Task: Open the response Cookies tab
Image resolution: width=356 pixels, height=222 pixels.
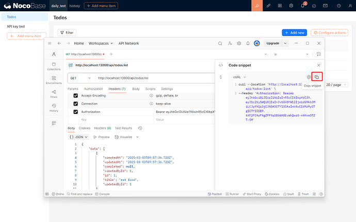Action: coord(85,128)
